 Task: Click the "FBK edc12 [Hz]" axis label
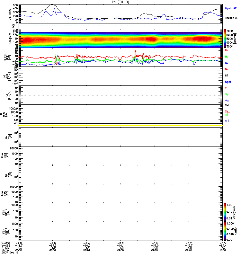[x=6, y=212]
